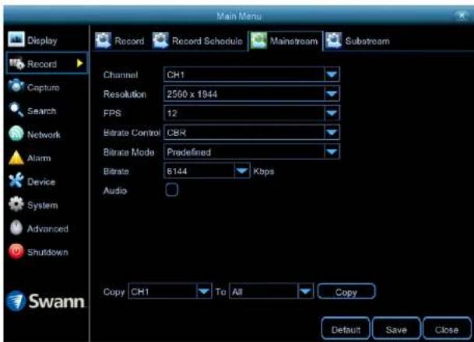Viewport: 474px width, 342px height.
Task: Click the Substream tab icon
Action: [x=334, y=40]
